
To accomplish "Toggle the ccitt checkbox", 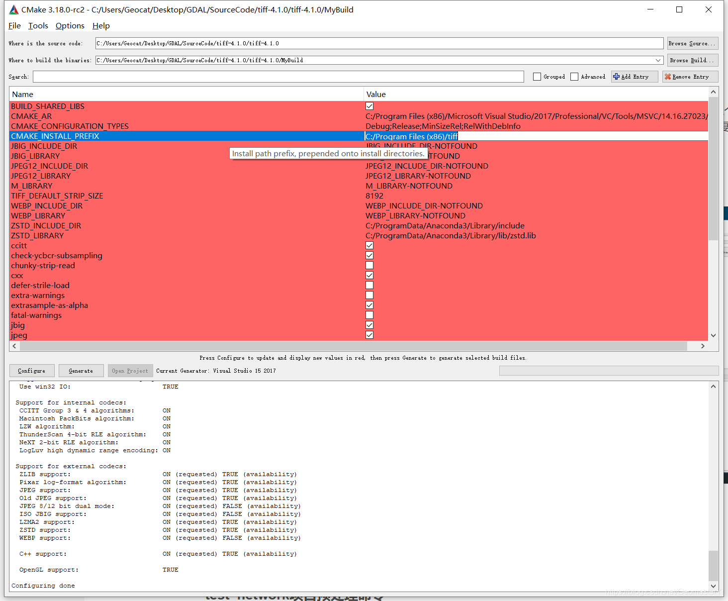I will pos(369,245).
